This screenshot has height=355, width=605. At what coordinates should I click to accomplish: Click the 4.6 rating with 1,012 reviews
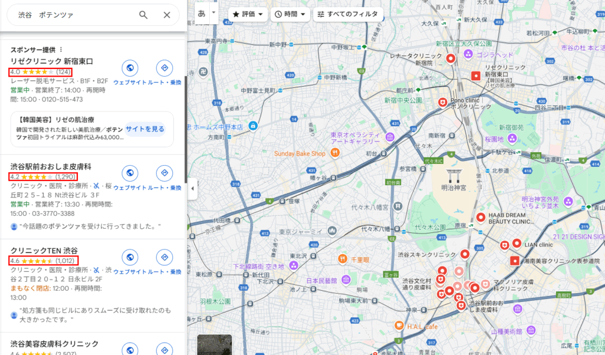43,261
